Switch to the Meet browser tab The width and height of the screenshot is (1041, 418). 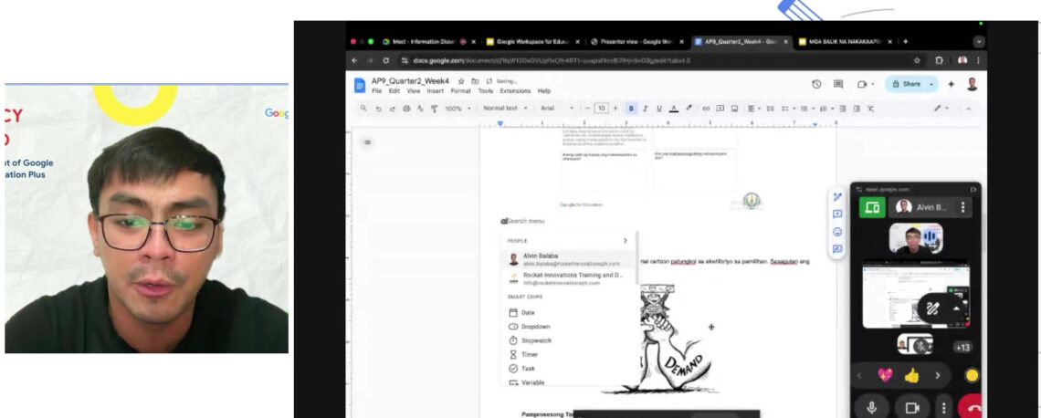tap(428, 41)
